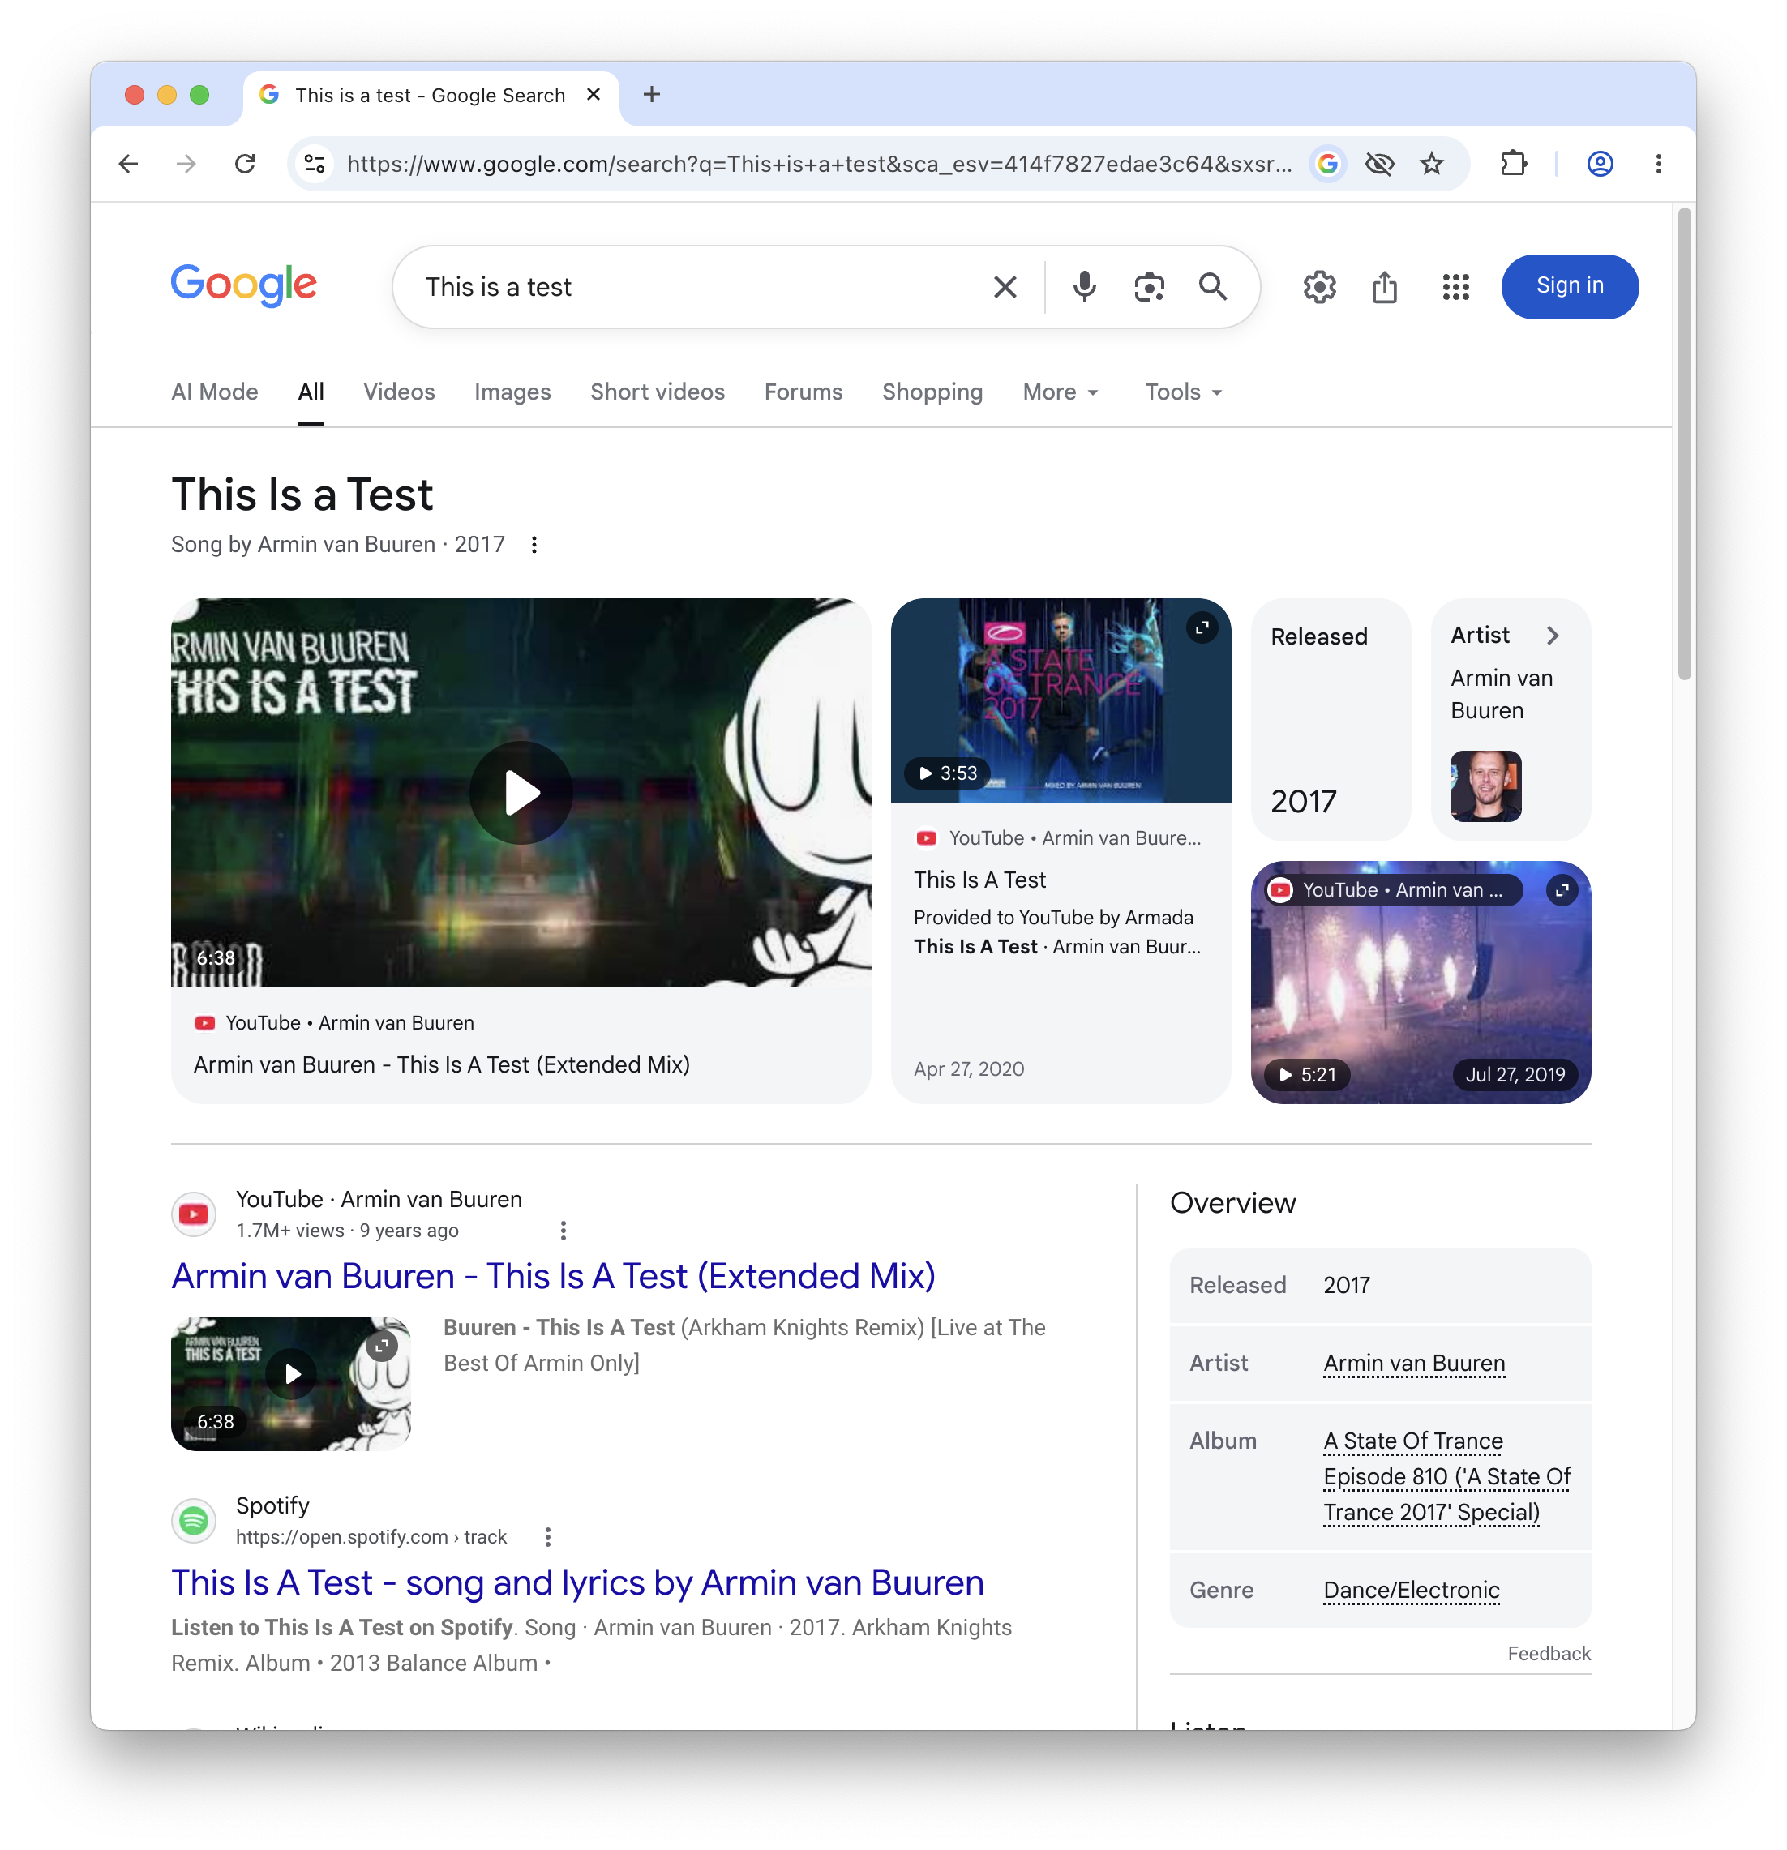Click the Google icon in address bar
This screenshot has width=1787, height=1850.
[1327, 165]
